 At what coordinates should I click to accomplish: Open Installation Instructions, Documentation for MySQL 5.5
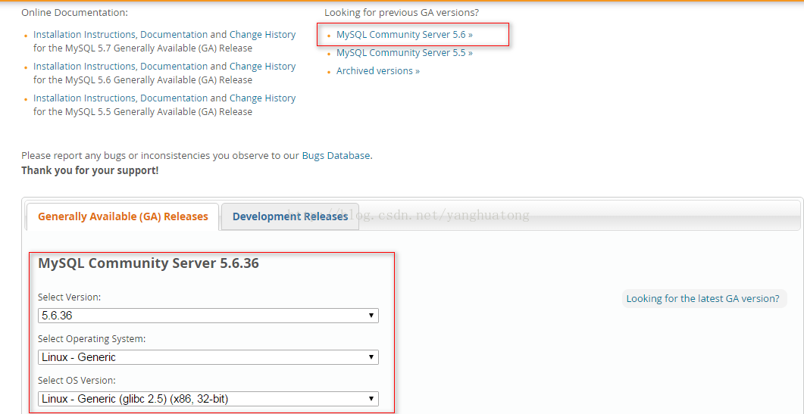coord(120,98)
